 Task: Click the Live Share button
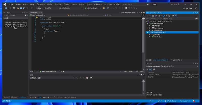(x=187, y=8)
